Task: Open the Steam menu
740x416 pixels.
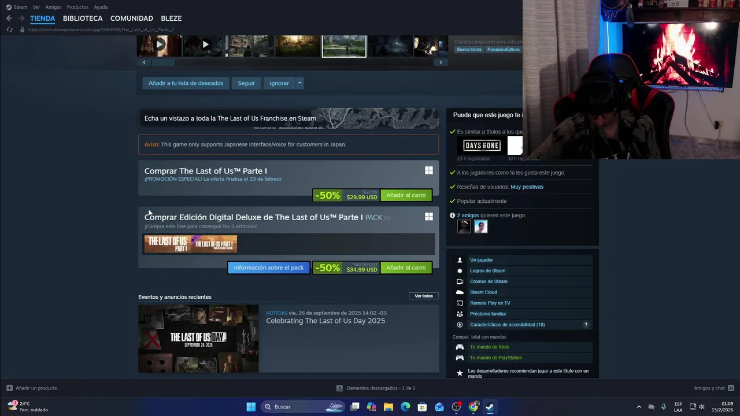Action: coord(17,7)
